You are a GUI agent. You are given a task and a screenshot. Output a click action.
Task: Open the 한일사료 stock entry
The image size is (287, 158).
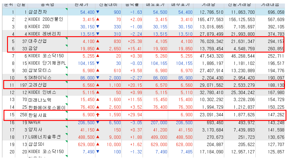point(38,115)
